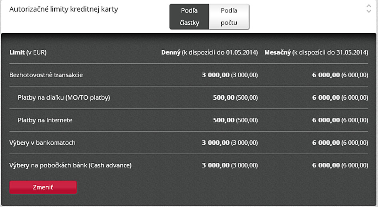
Task: Select the "Autorizačné limity kreditnej karty" panel title
Action: click(64, 9)
